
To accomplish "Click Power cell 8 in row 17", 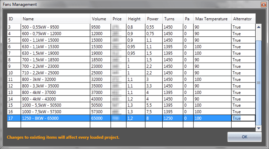I will pyautogui.click(x=154, y=118).
